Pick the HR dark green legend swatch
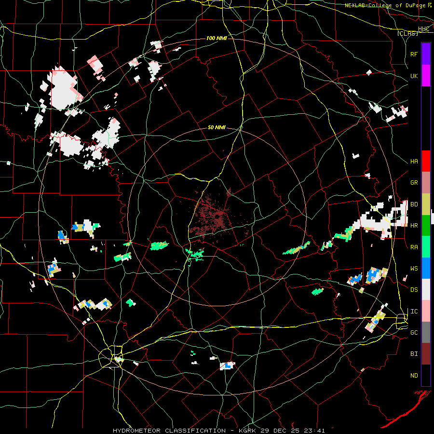The image size is (434, 434). point(426,226)
